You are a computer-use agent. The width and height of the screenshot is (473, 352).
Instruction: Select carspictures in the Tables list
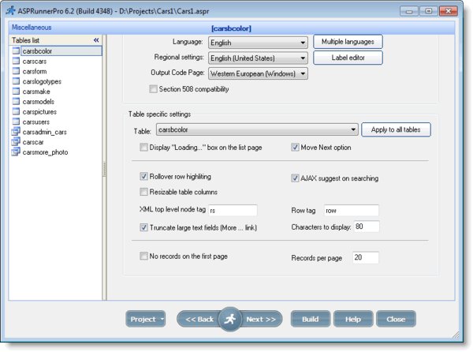pyautogui.click(x=39, y=112)
